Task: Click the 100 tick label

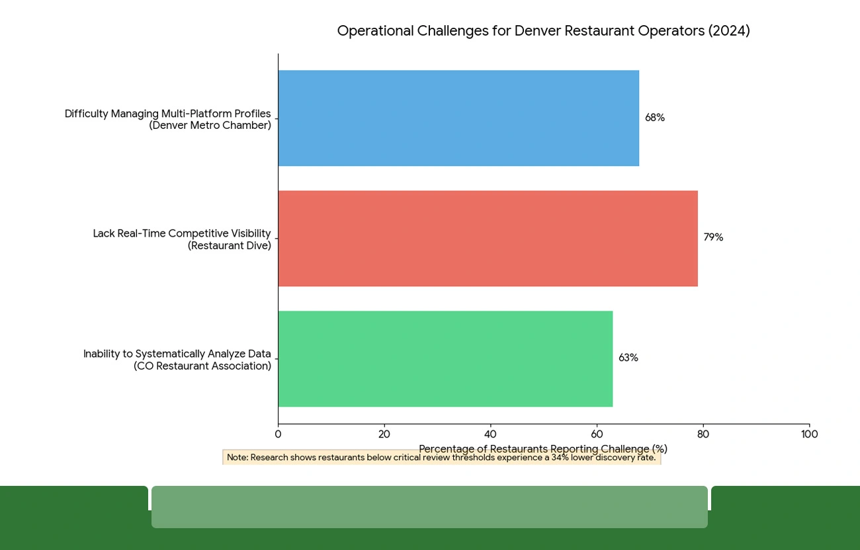Action: (x=809, y=434)
